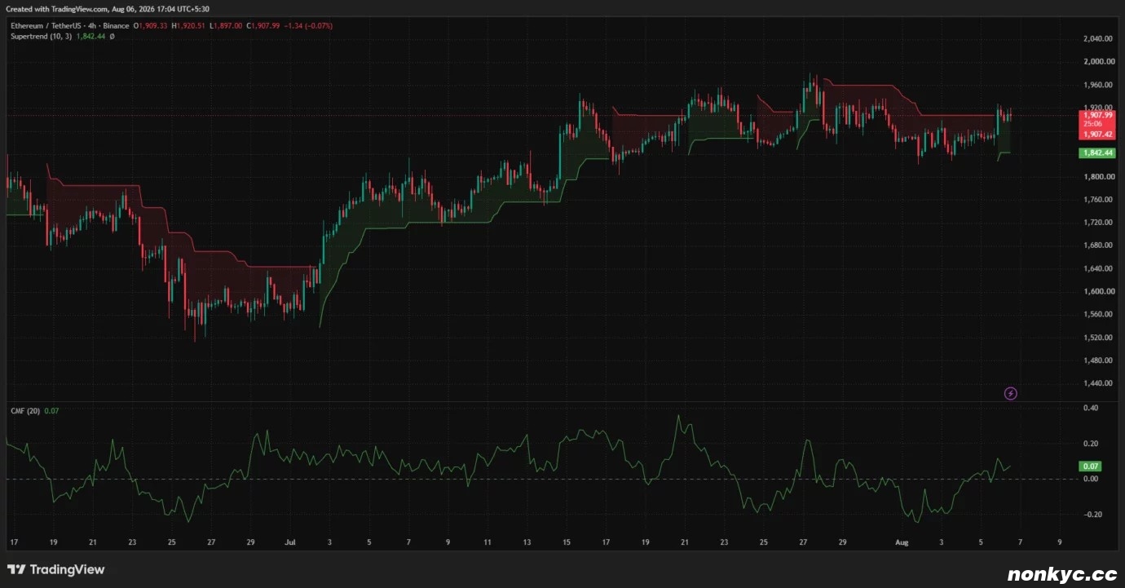
Task: Click the 1,680.00 price axis label
Action: click(1096, 245)
